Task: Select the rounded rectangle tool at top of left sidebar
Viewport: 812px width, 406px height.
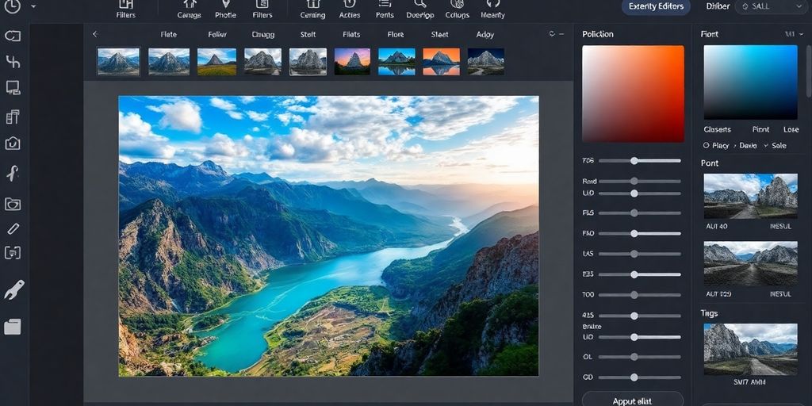Action: [x=13, y=36]
